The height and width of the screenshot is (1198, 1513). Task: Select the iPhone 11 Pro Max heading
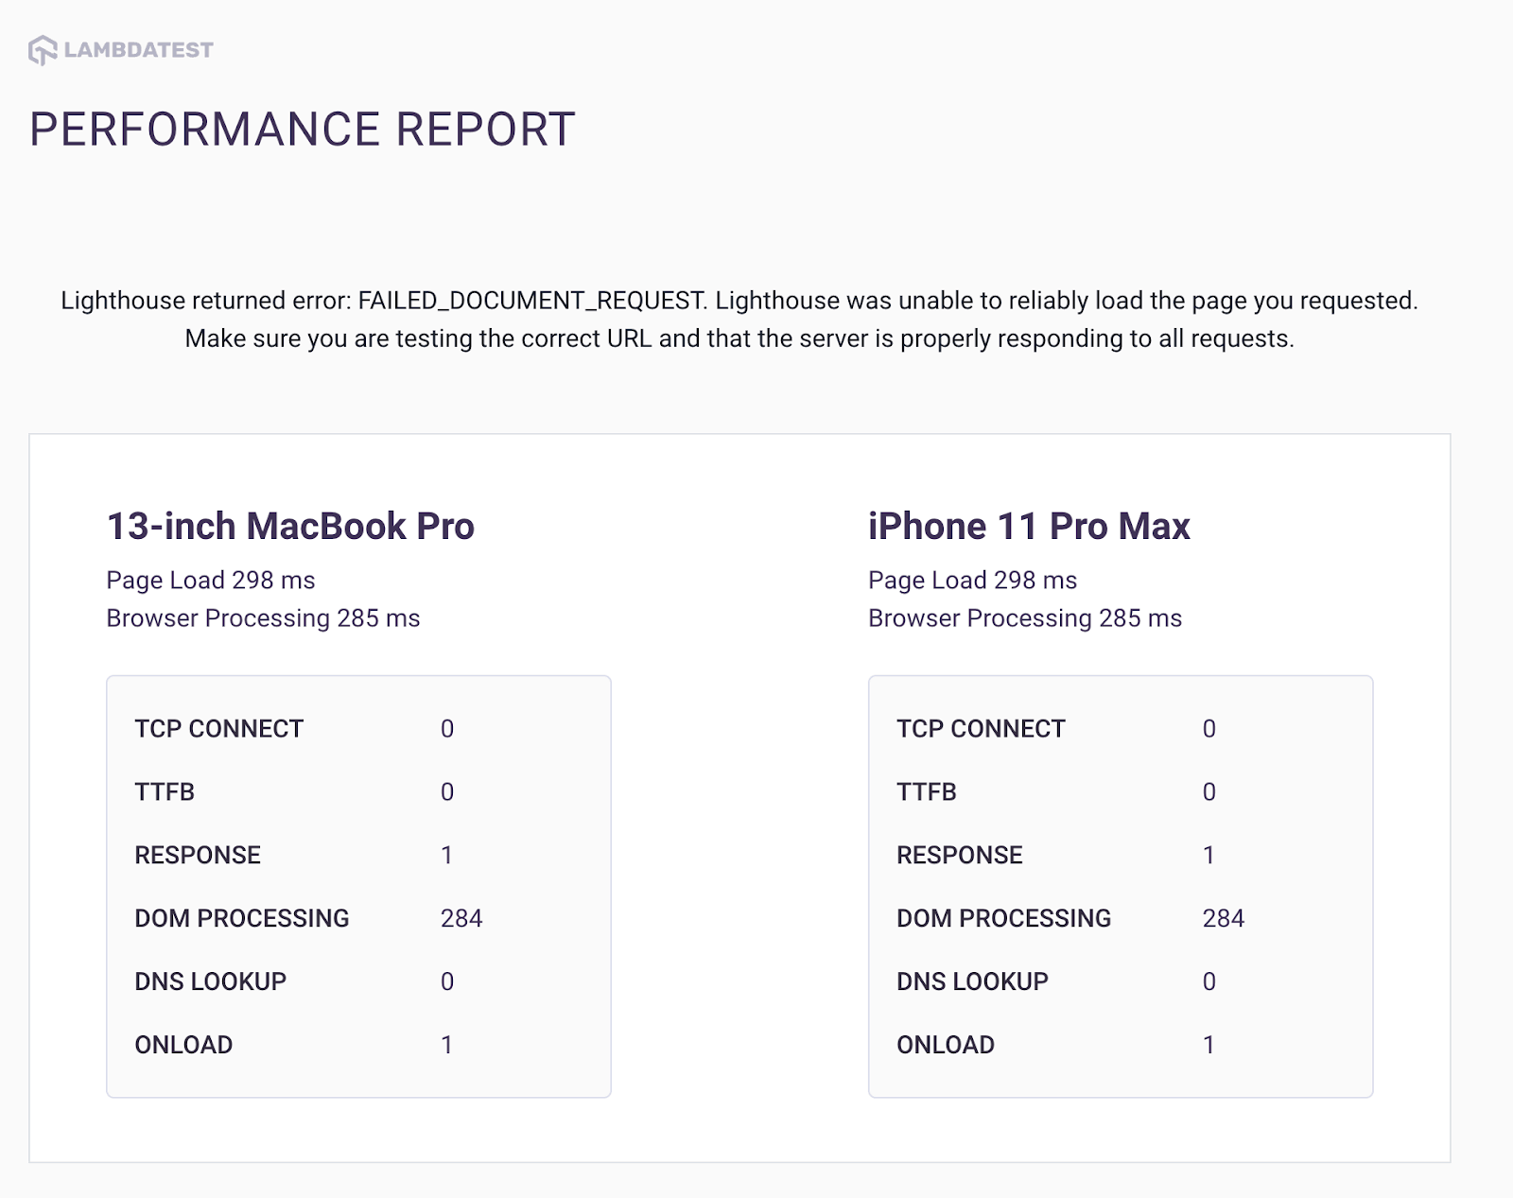[1029, 527]
